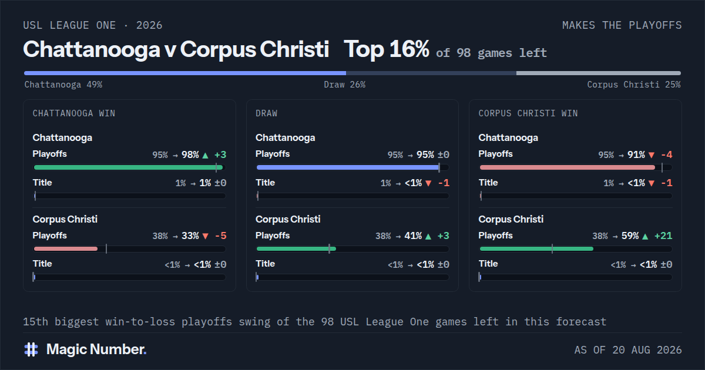This screenshot has height=370, width=705.
Task: Click green up arrow beside 59% playoffs
Action: [x=645, y=237]
